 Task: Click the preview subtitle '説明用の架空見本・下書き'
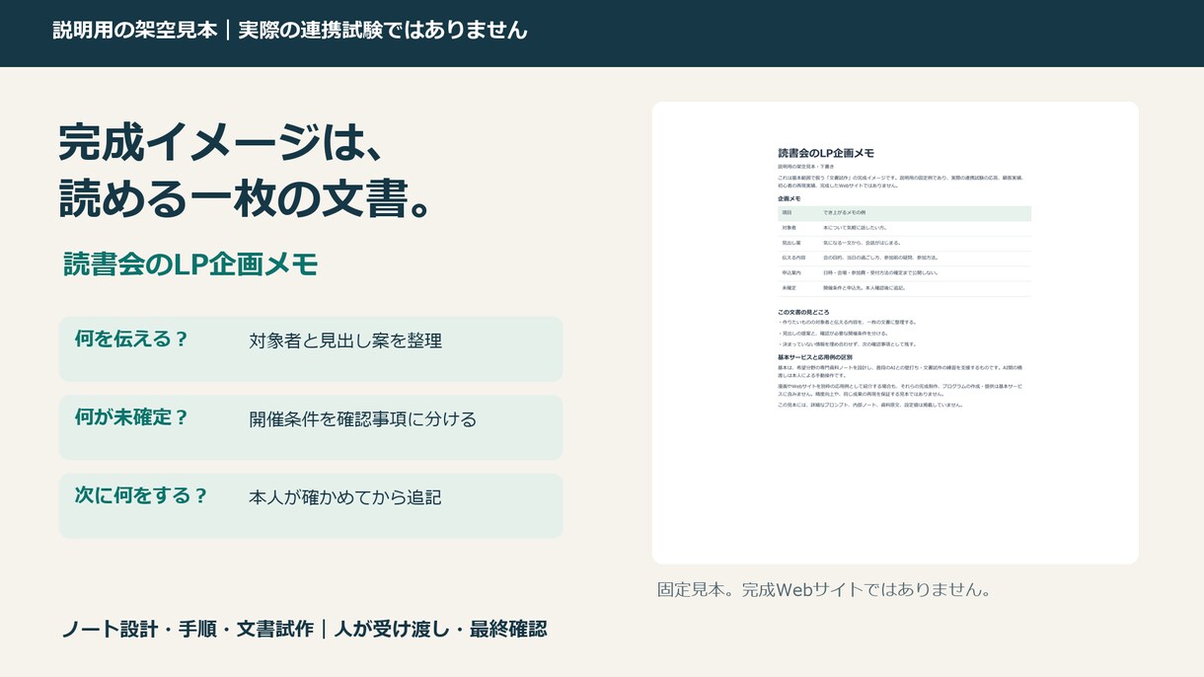pyautogui.click(x=806, y=167)
